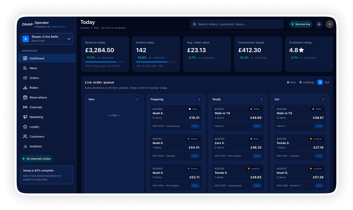Click the Ready column header

217,99
